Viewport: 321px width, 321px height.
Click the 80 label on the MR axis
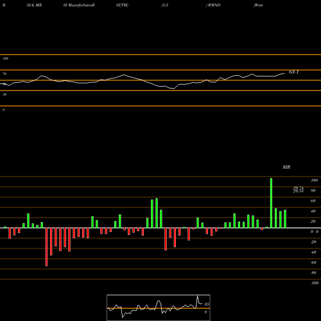pyautogui.click(x=313, y=191)
